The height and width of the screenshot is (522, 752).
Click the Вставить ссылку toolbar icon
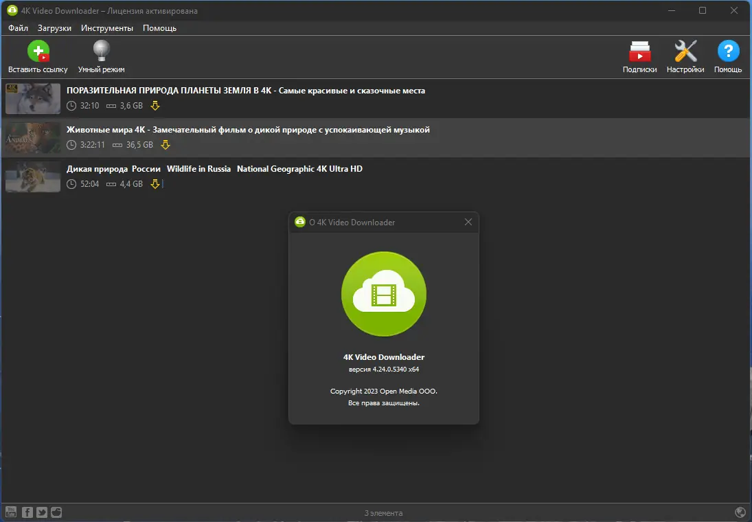click(x=38, y=51)
